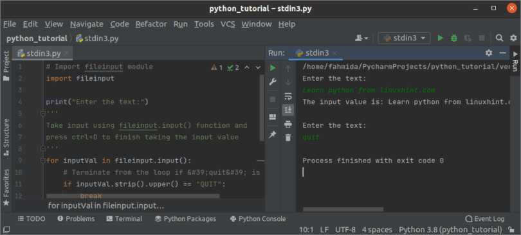Viewport: 521px width, 235px height.
Task: Open the Navigate menu
Action: [x=87, y=24]
